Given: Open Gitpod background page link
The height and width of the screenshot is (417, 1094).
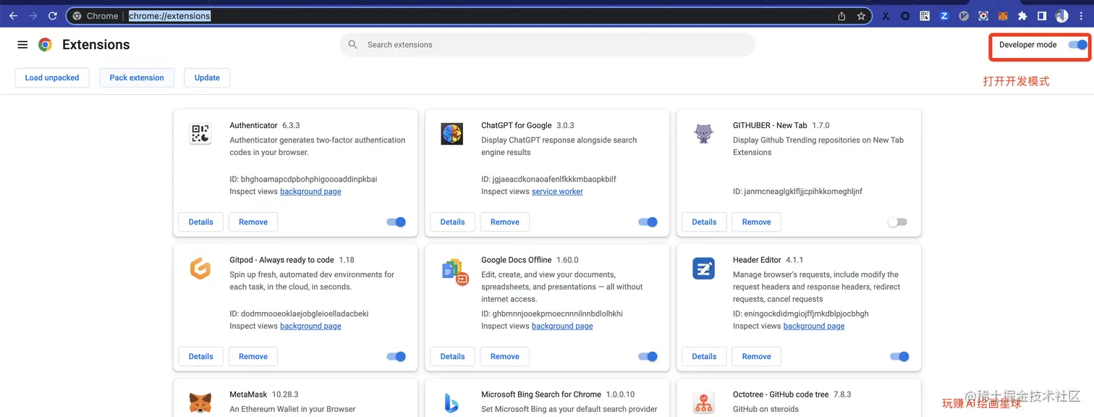Looking at the screenshot, I should click(x=310, y=327).
